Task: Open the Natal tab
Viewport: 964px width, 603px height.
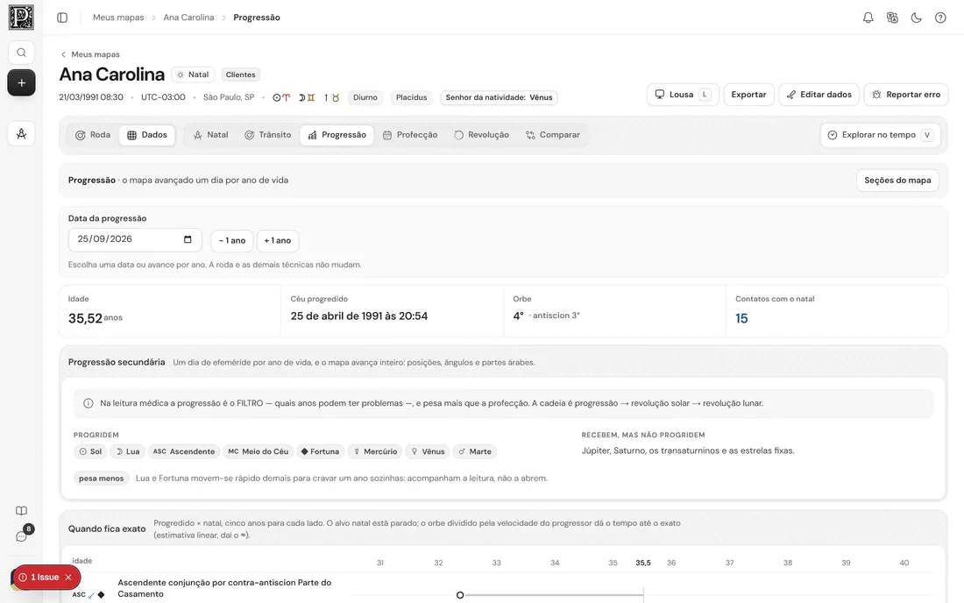Action: click(x=211, y=135)
